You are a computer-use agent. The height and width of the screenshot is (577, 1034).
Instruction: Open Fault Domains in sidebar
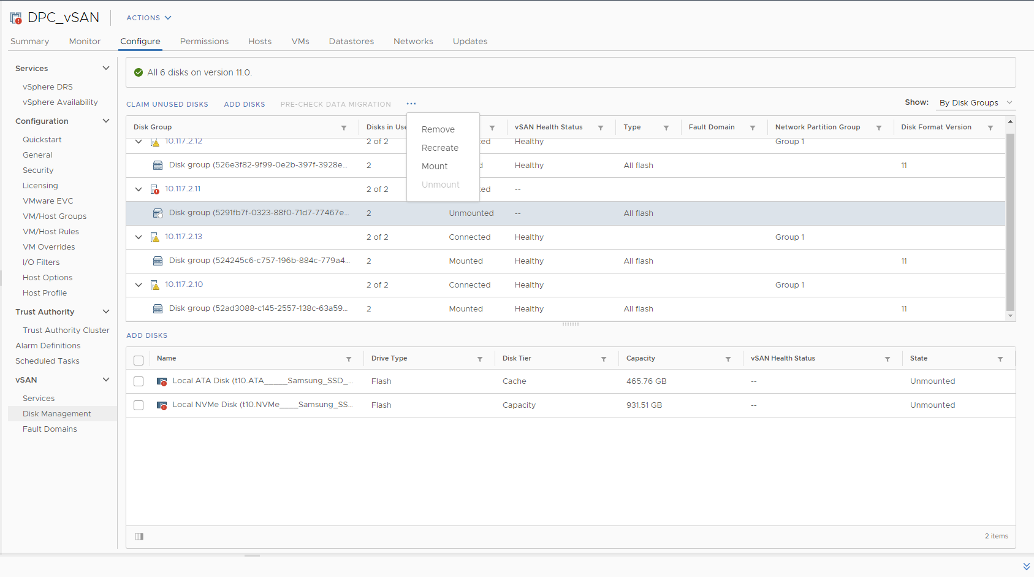[50, 429]
